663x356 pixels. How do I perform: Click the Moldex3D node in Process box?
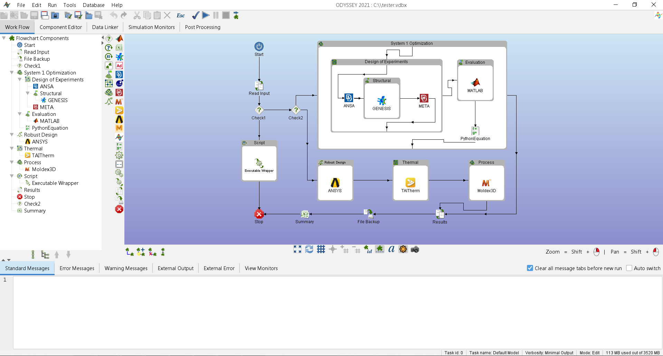click(x=486, y=183)
